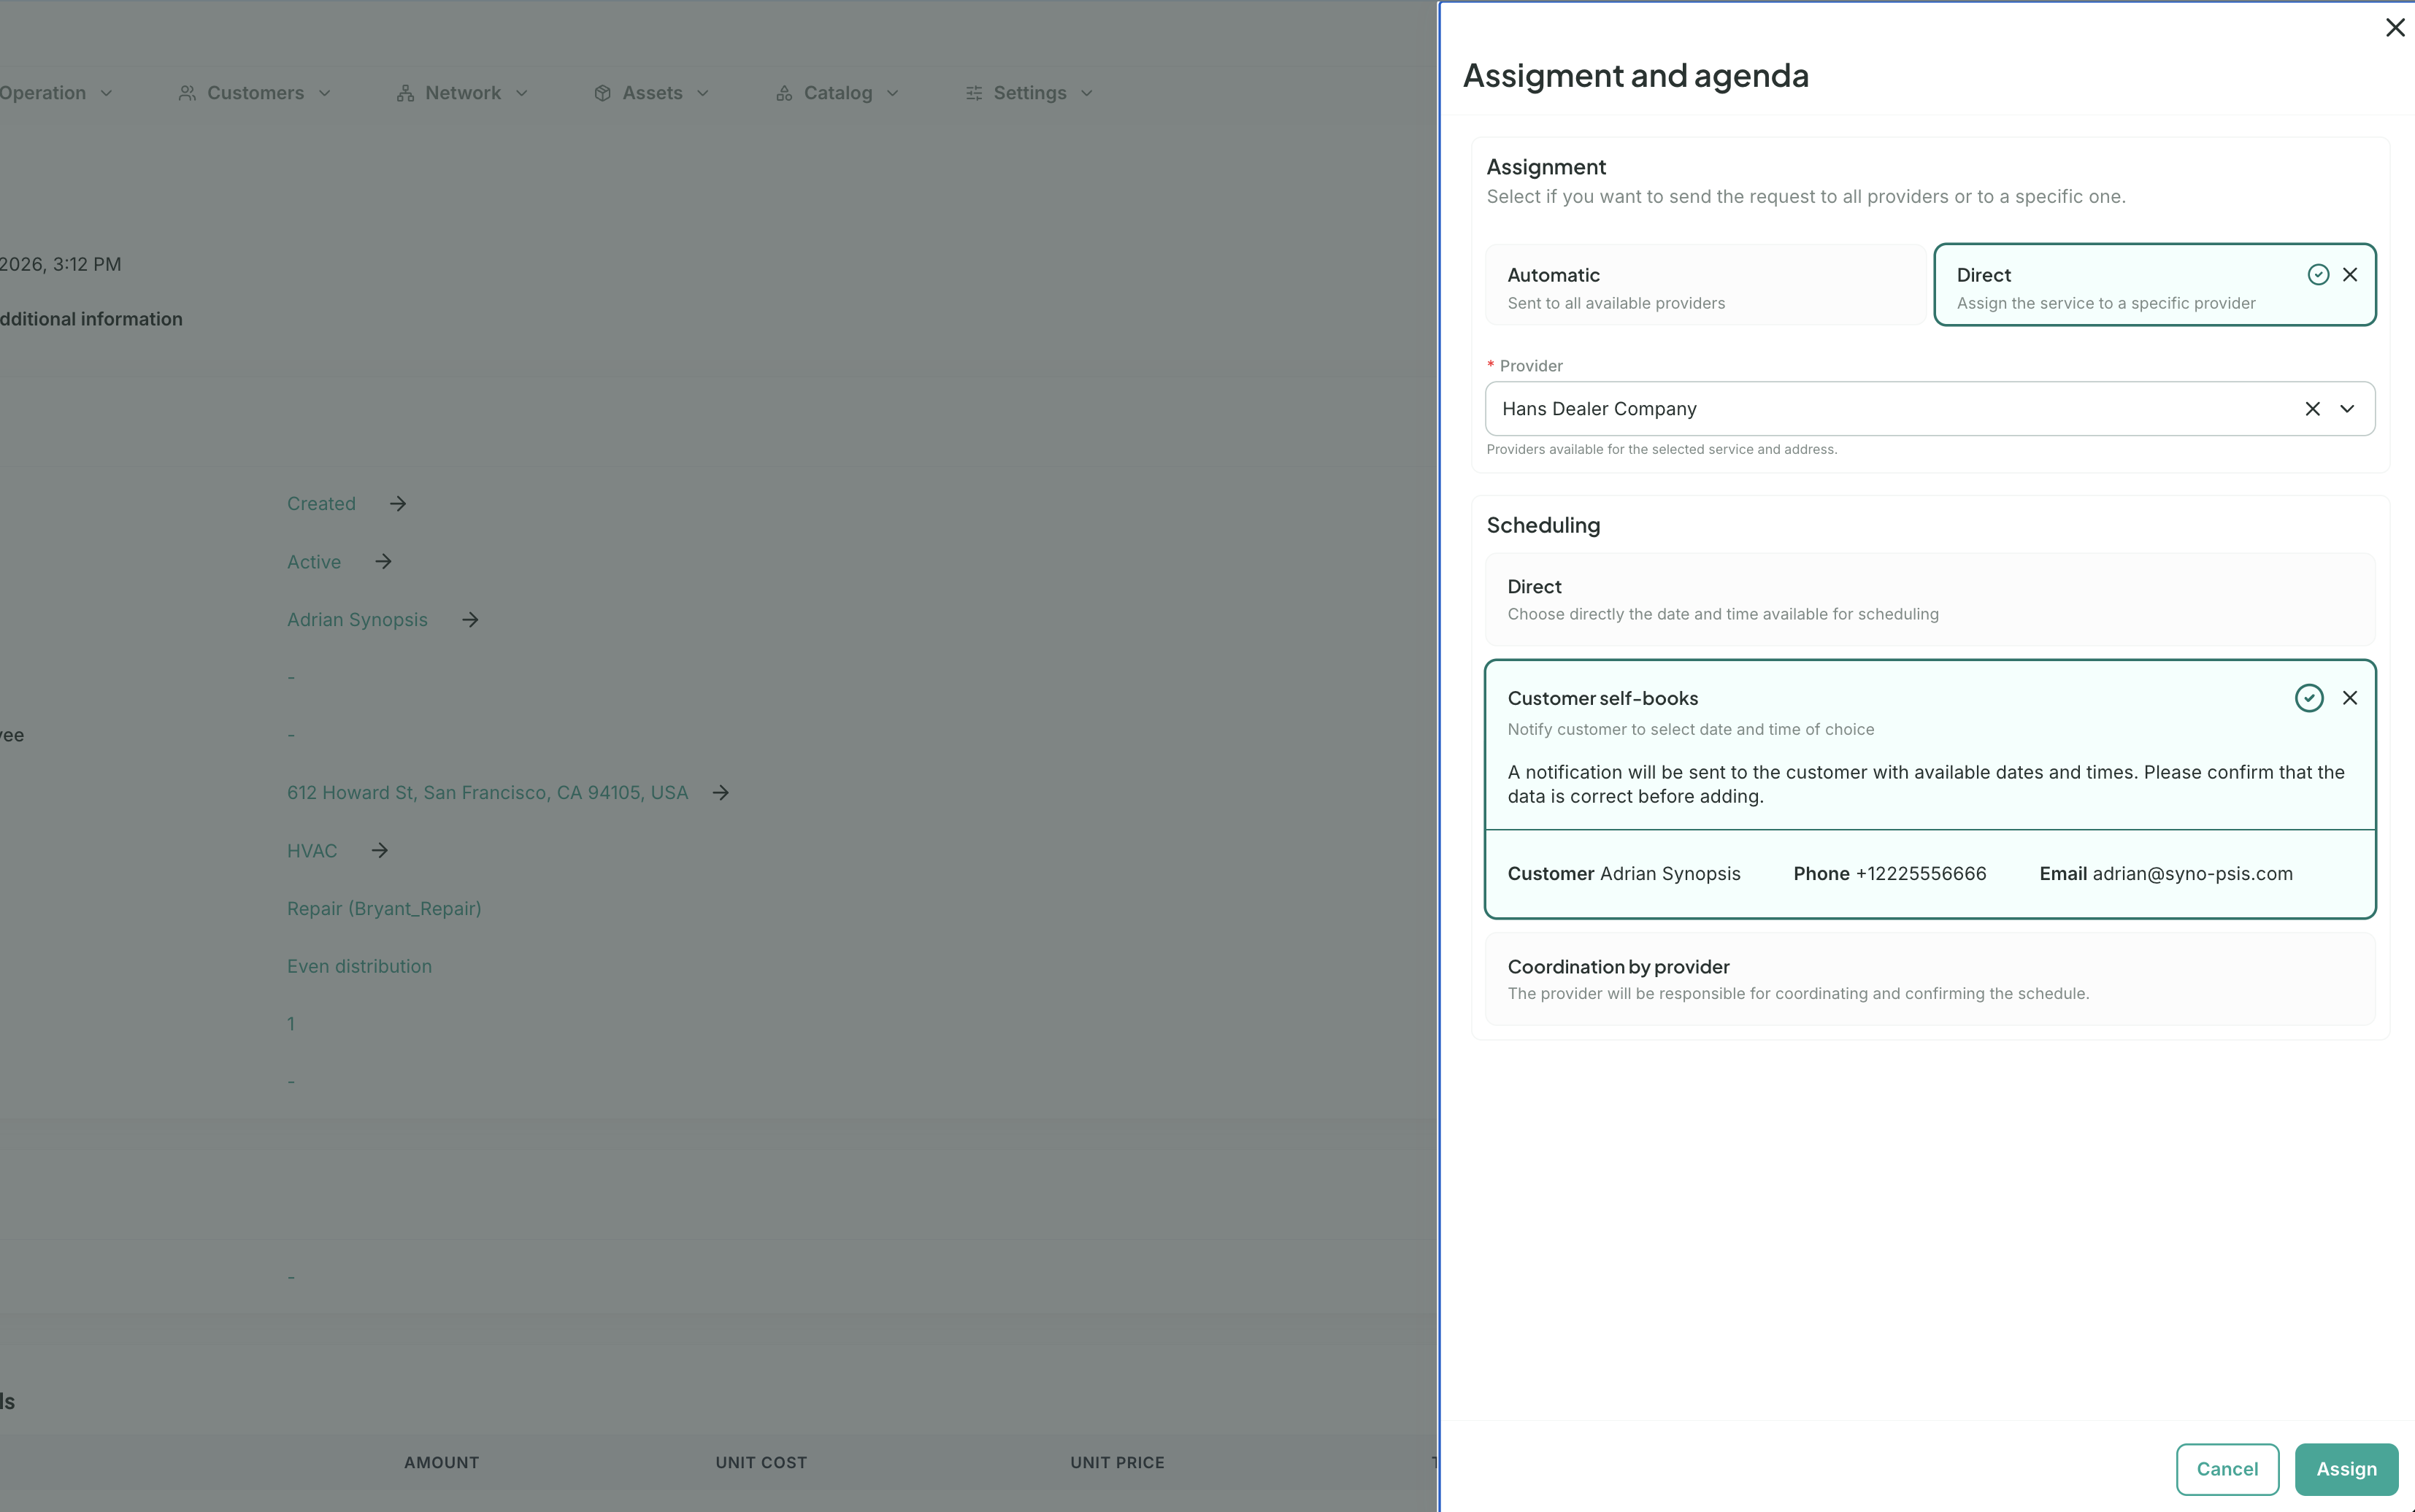Select Direct scheduling option card

tap(1929, 599)
